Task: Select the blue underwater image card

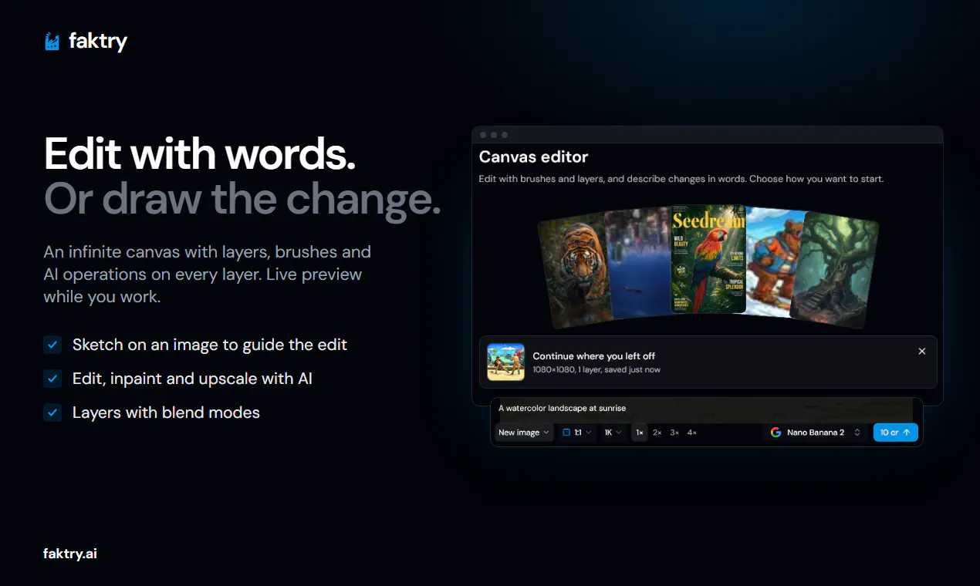Action: (x=639, y=262)
